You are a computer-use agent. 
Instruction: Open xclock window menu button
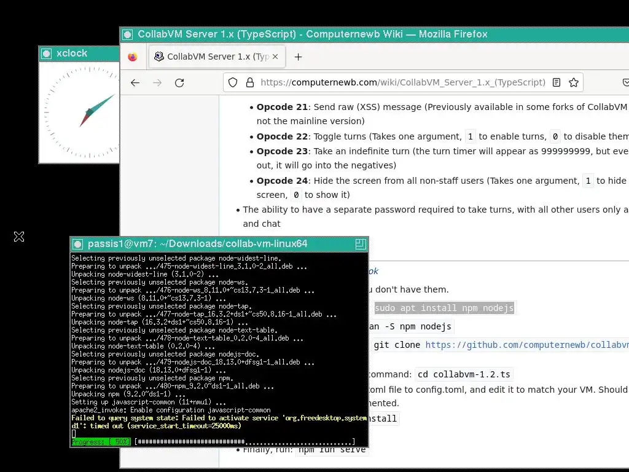[47, 53]
